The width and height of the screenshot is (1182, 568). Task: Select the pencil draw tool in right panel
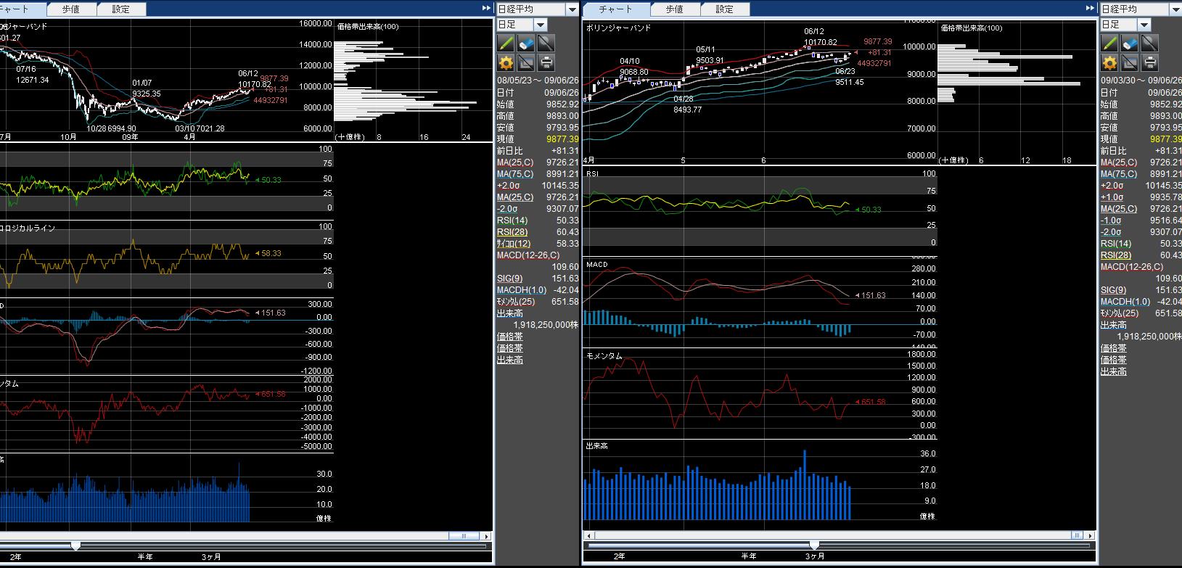point(1109,43)
